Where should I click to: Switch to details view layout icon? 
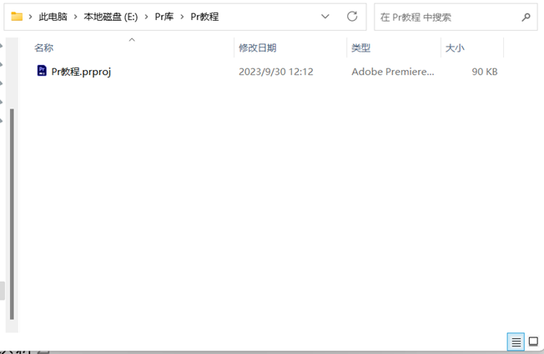(x=516, y=342)
